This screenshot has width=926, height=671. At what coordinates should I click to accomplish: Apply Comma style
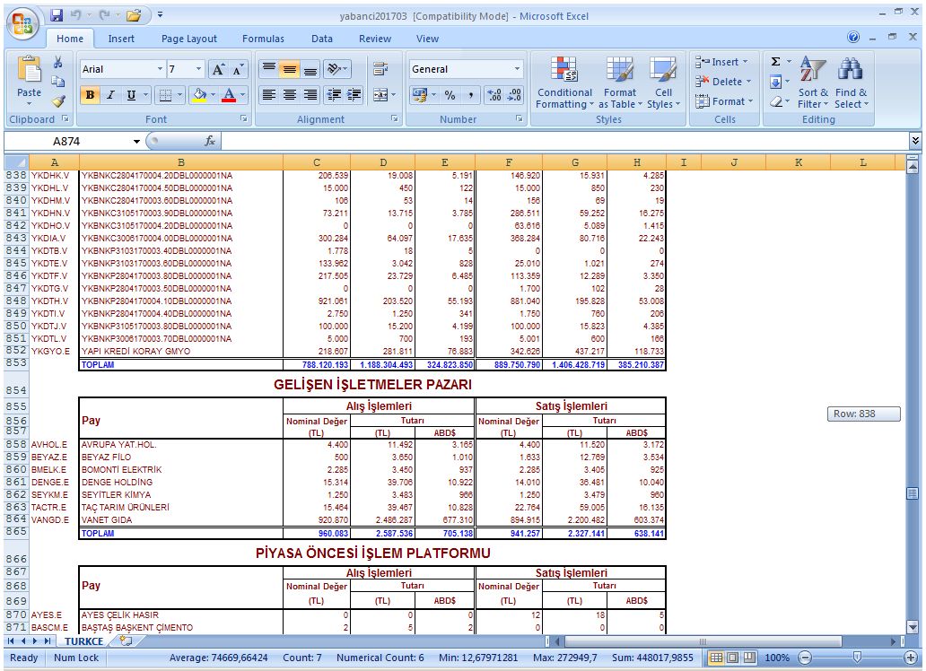coord(471,94)
